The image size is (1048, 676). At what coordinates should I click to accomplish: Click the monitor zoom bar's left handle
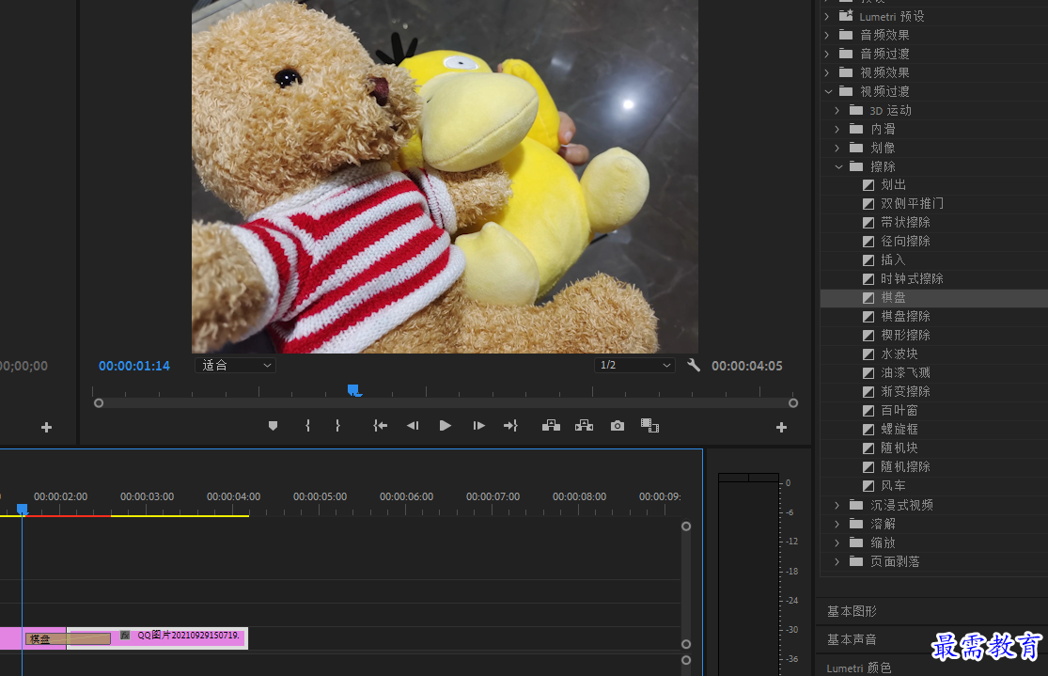99,403
